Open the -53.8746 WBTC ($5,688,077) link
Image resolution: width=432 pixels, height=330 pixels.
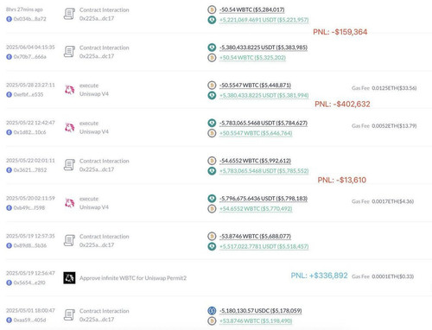coord(255,237)
